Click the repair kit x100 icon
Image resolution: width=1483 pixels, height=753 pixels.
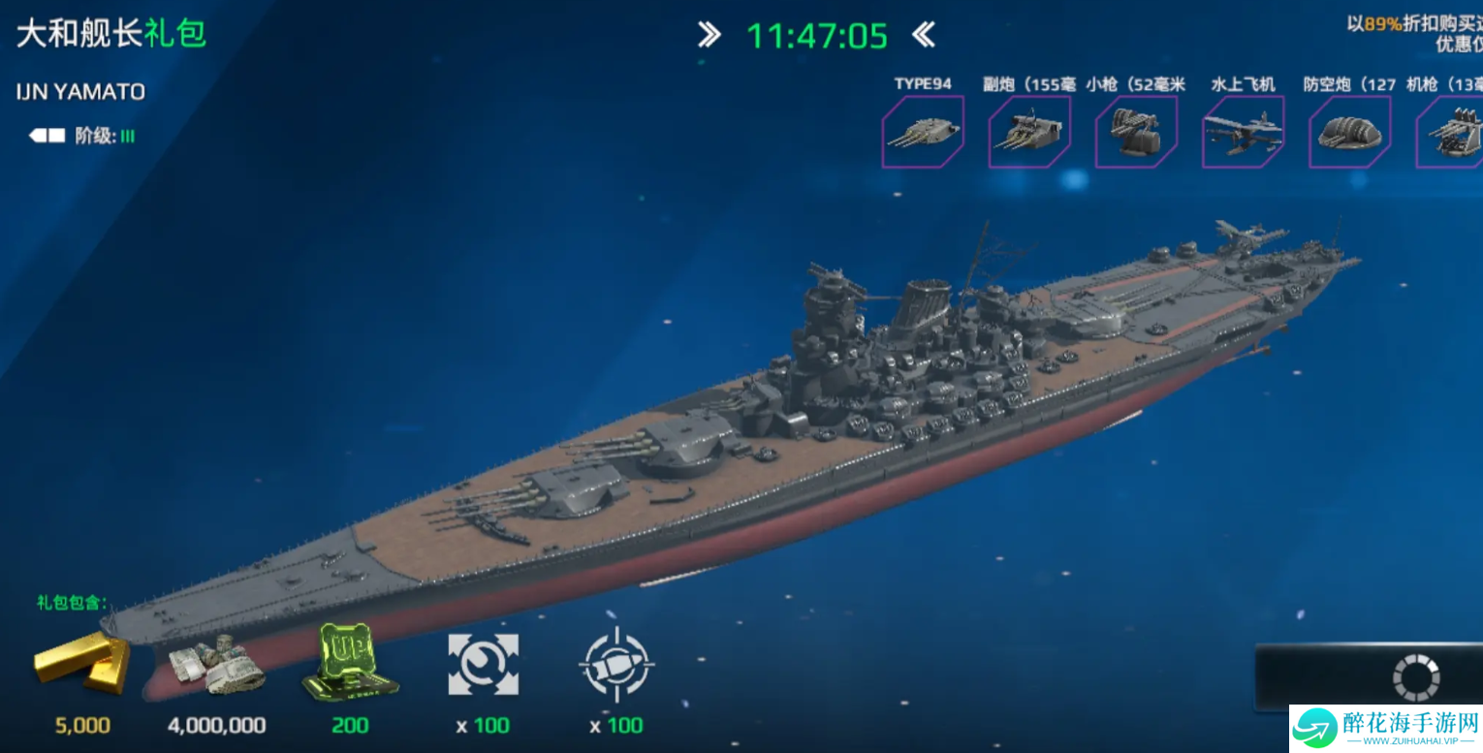pyautogui.click(x=483, y=665)
